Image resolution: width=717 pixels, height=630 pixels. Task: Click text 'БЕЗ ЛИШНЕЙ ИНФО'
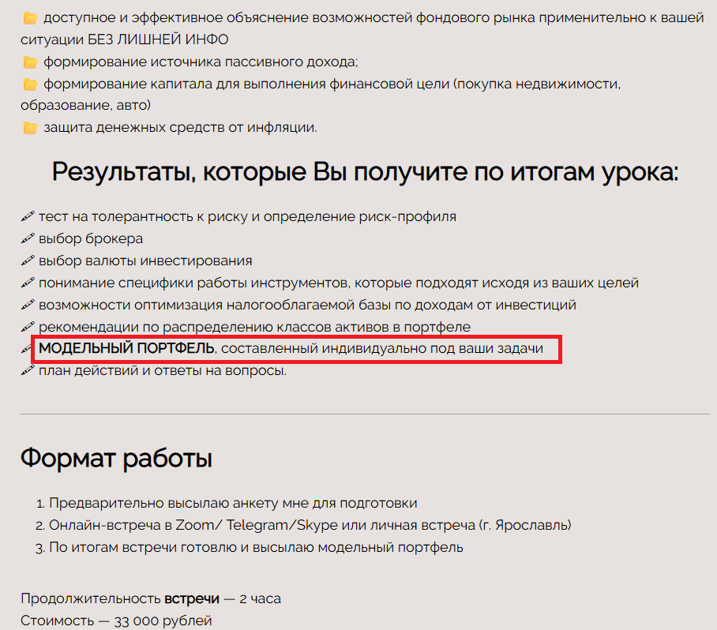pyautogui.click(x=158, y=39)
